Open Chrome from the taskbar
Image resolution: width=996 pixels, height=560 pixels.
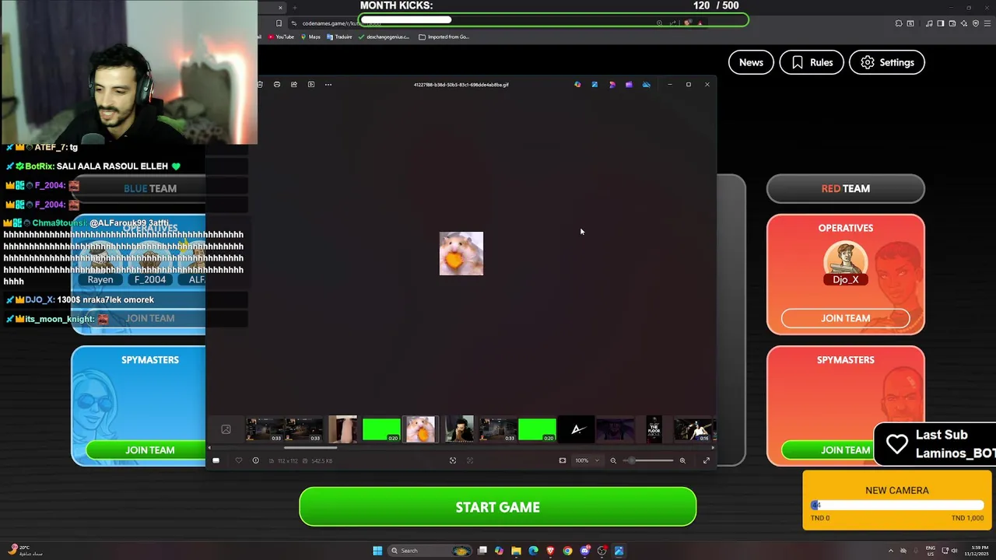click(567, 551)
